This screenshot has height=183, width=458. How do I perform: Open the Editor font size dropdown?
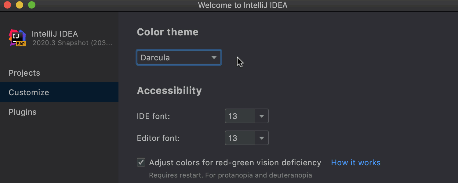point(262,138)
